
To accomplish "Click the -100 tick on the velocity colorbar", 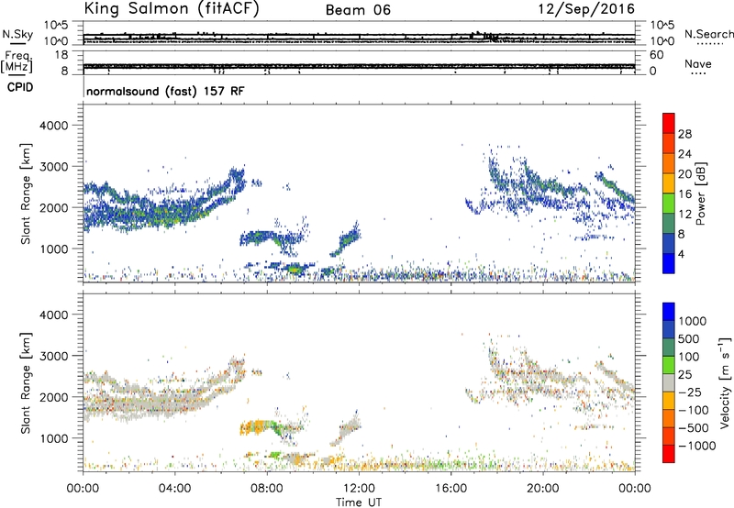I will tap(694, 410).
